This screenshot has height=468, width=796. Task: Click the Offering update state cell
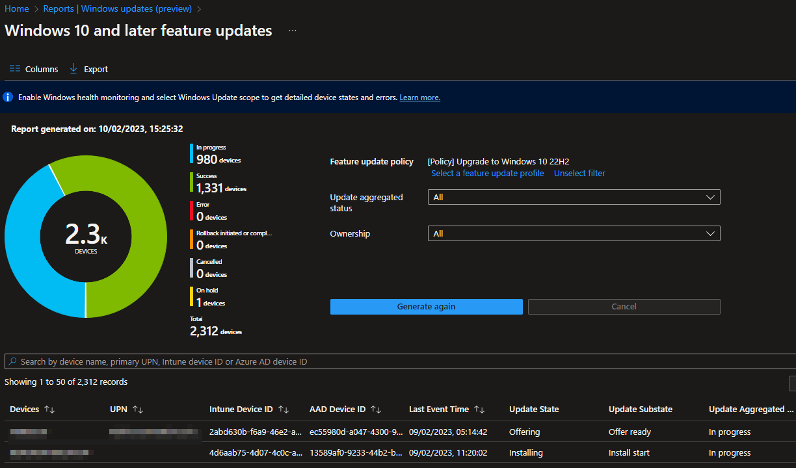tap(525, 432)
